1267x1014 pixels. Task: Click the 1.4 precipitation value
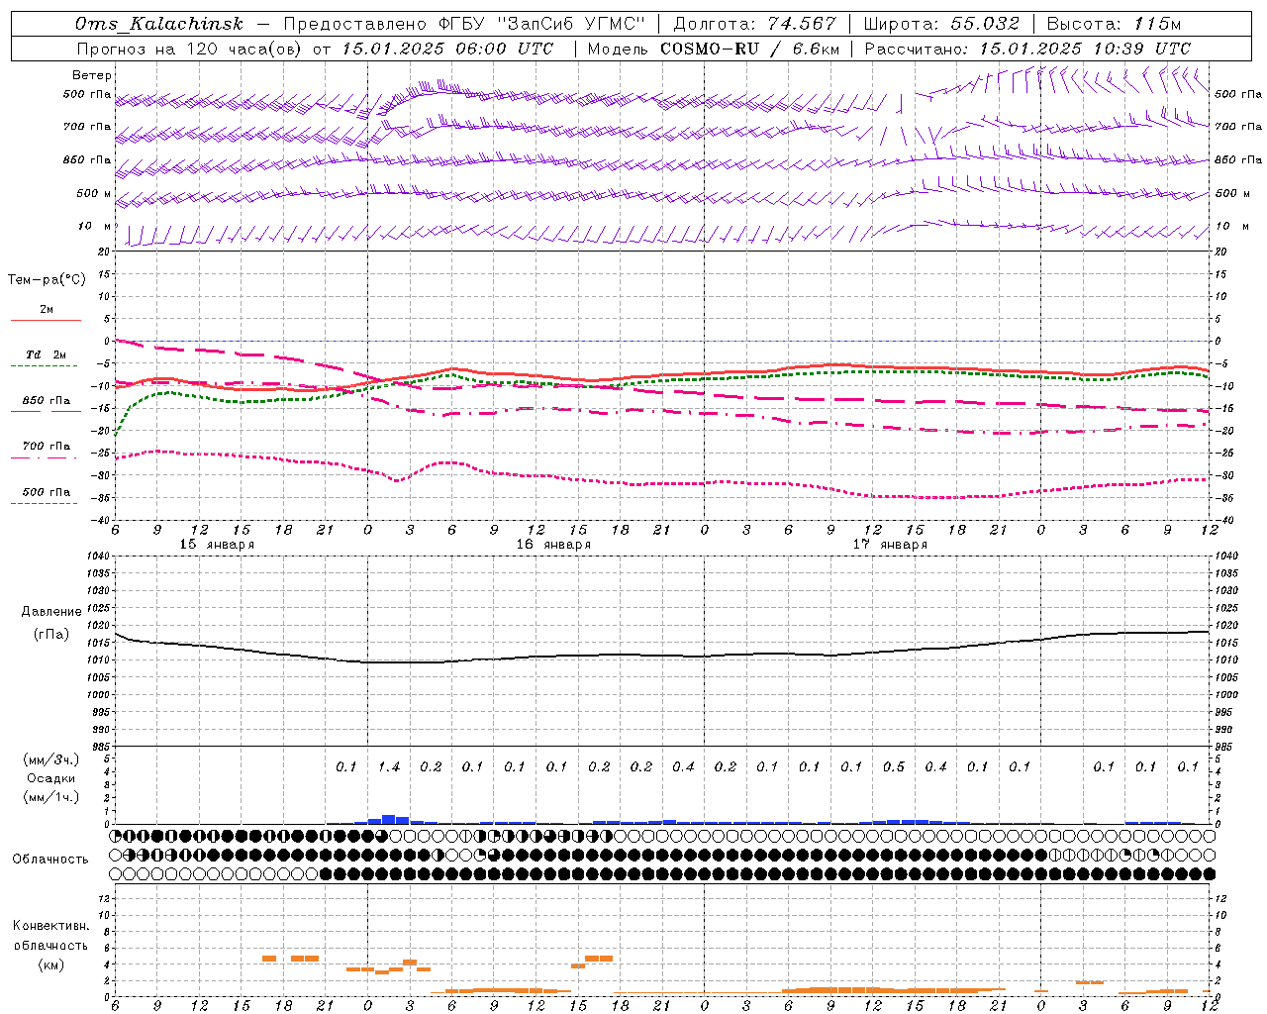pyautogui.click(x=389, y=767)
